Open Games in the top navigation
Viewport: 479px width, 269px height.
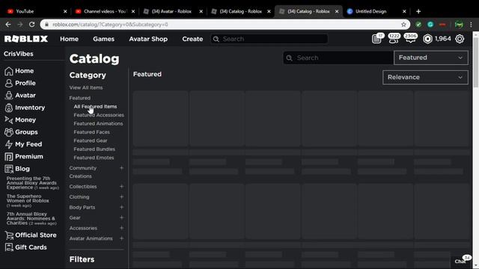point(103,39)
